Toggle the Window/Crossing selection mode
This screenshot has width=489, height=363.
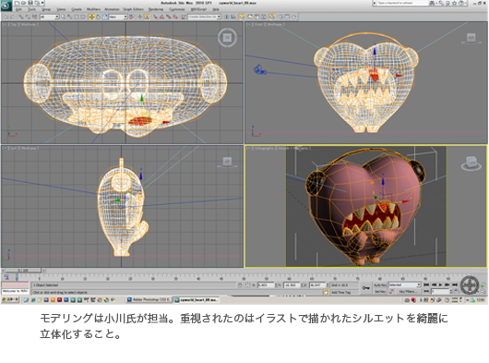click(83, 17)
